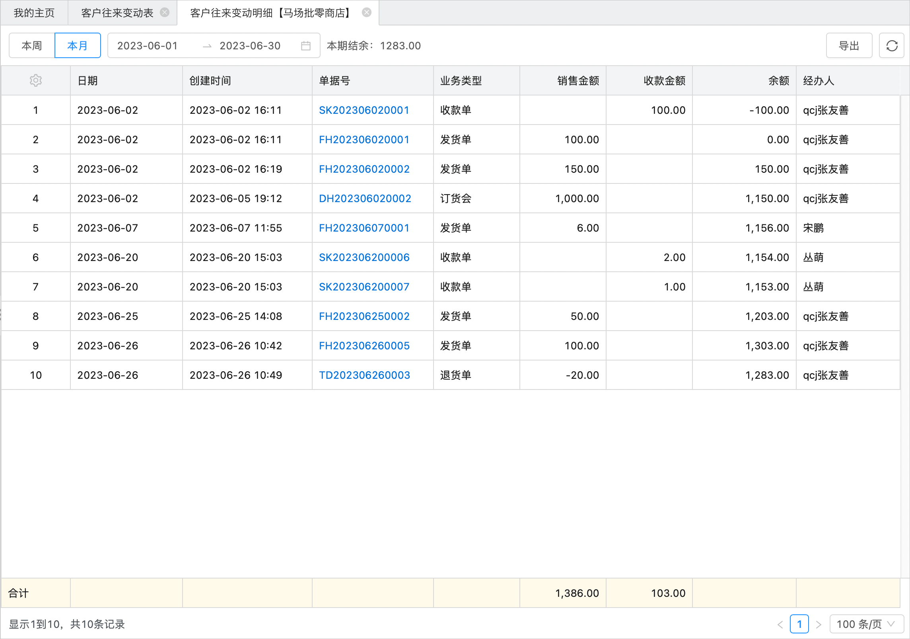Expand the 100 条/页 page size dropdown

(x=866, y=624)
